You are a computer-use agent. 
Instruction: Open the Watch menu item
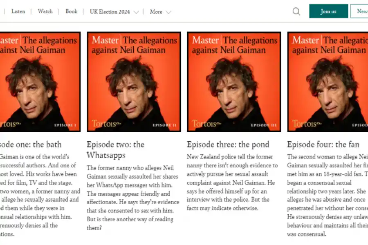click(x=45, y=11)
